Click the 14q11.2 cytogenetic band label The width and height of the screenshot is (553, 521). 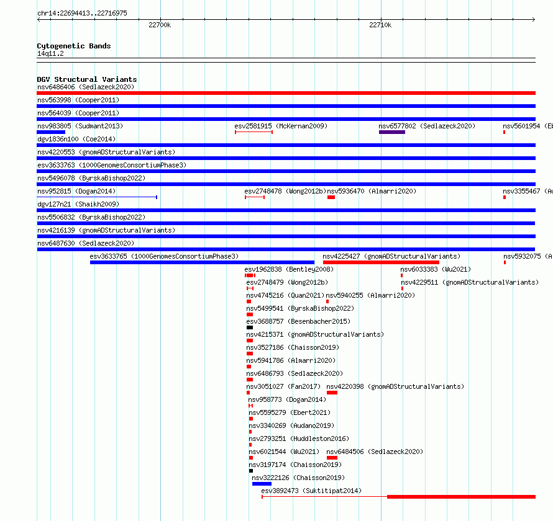[50, 53]
